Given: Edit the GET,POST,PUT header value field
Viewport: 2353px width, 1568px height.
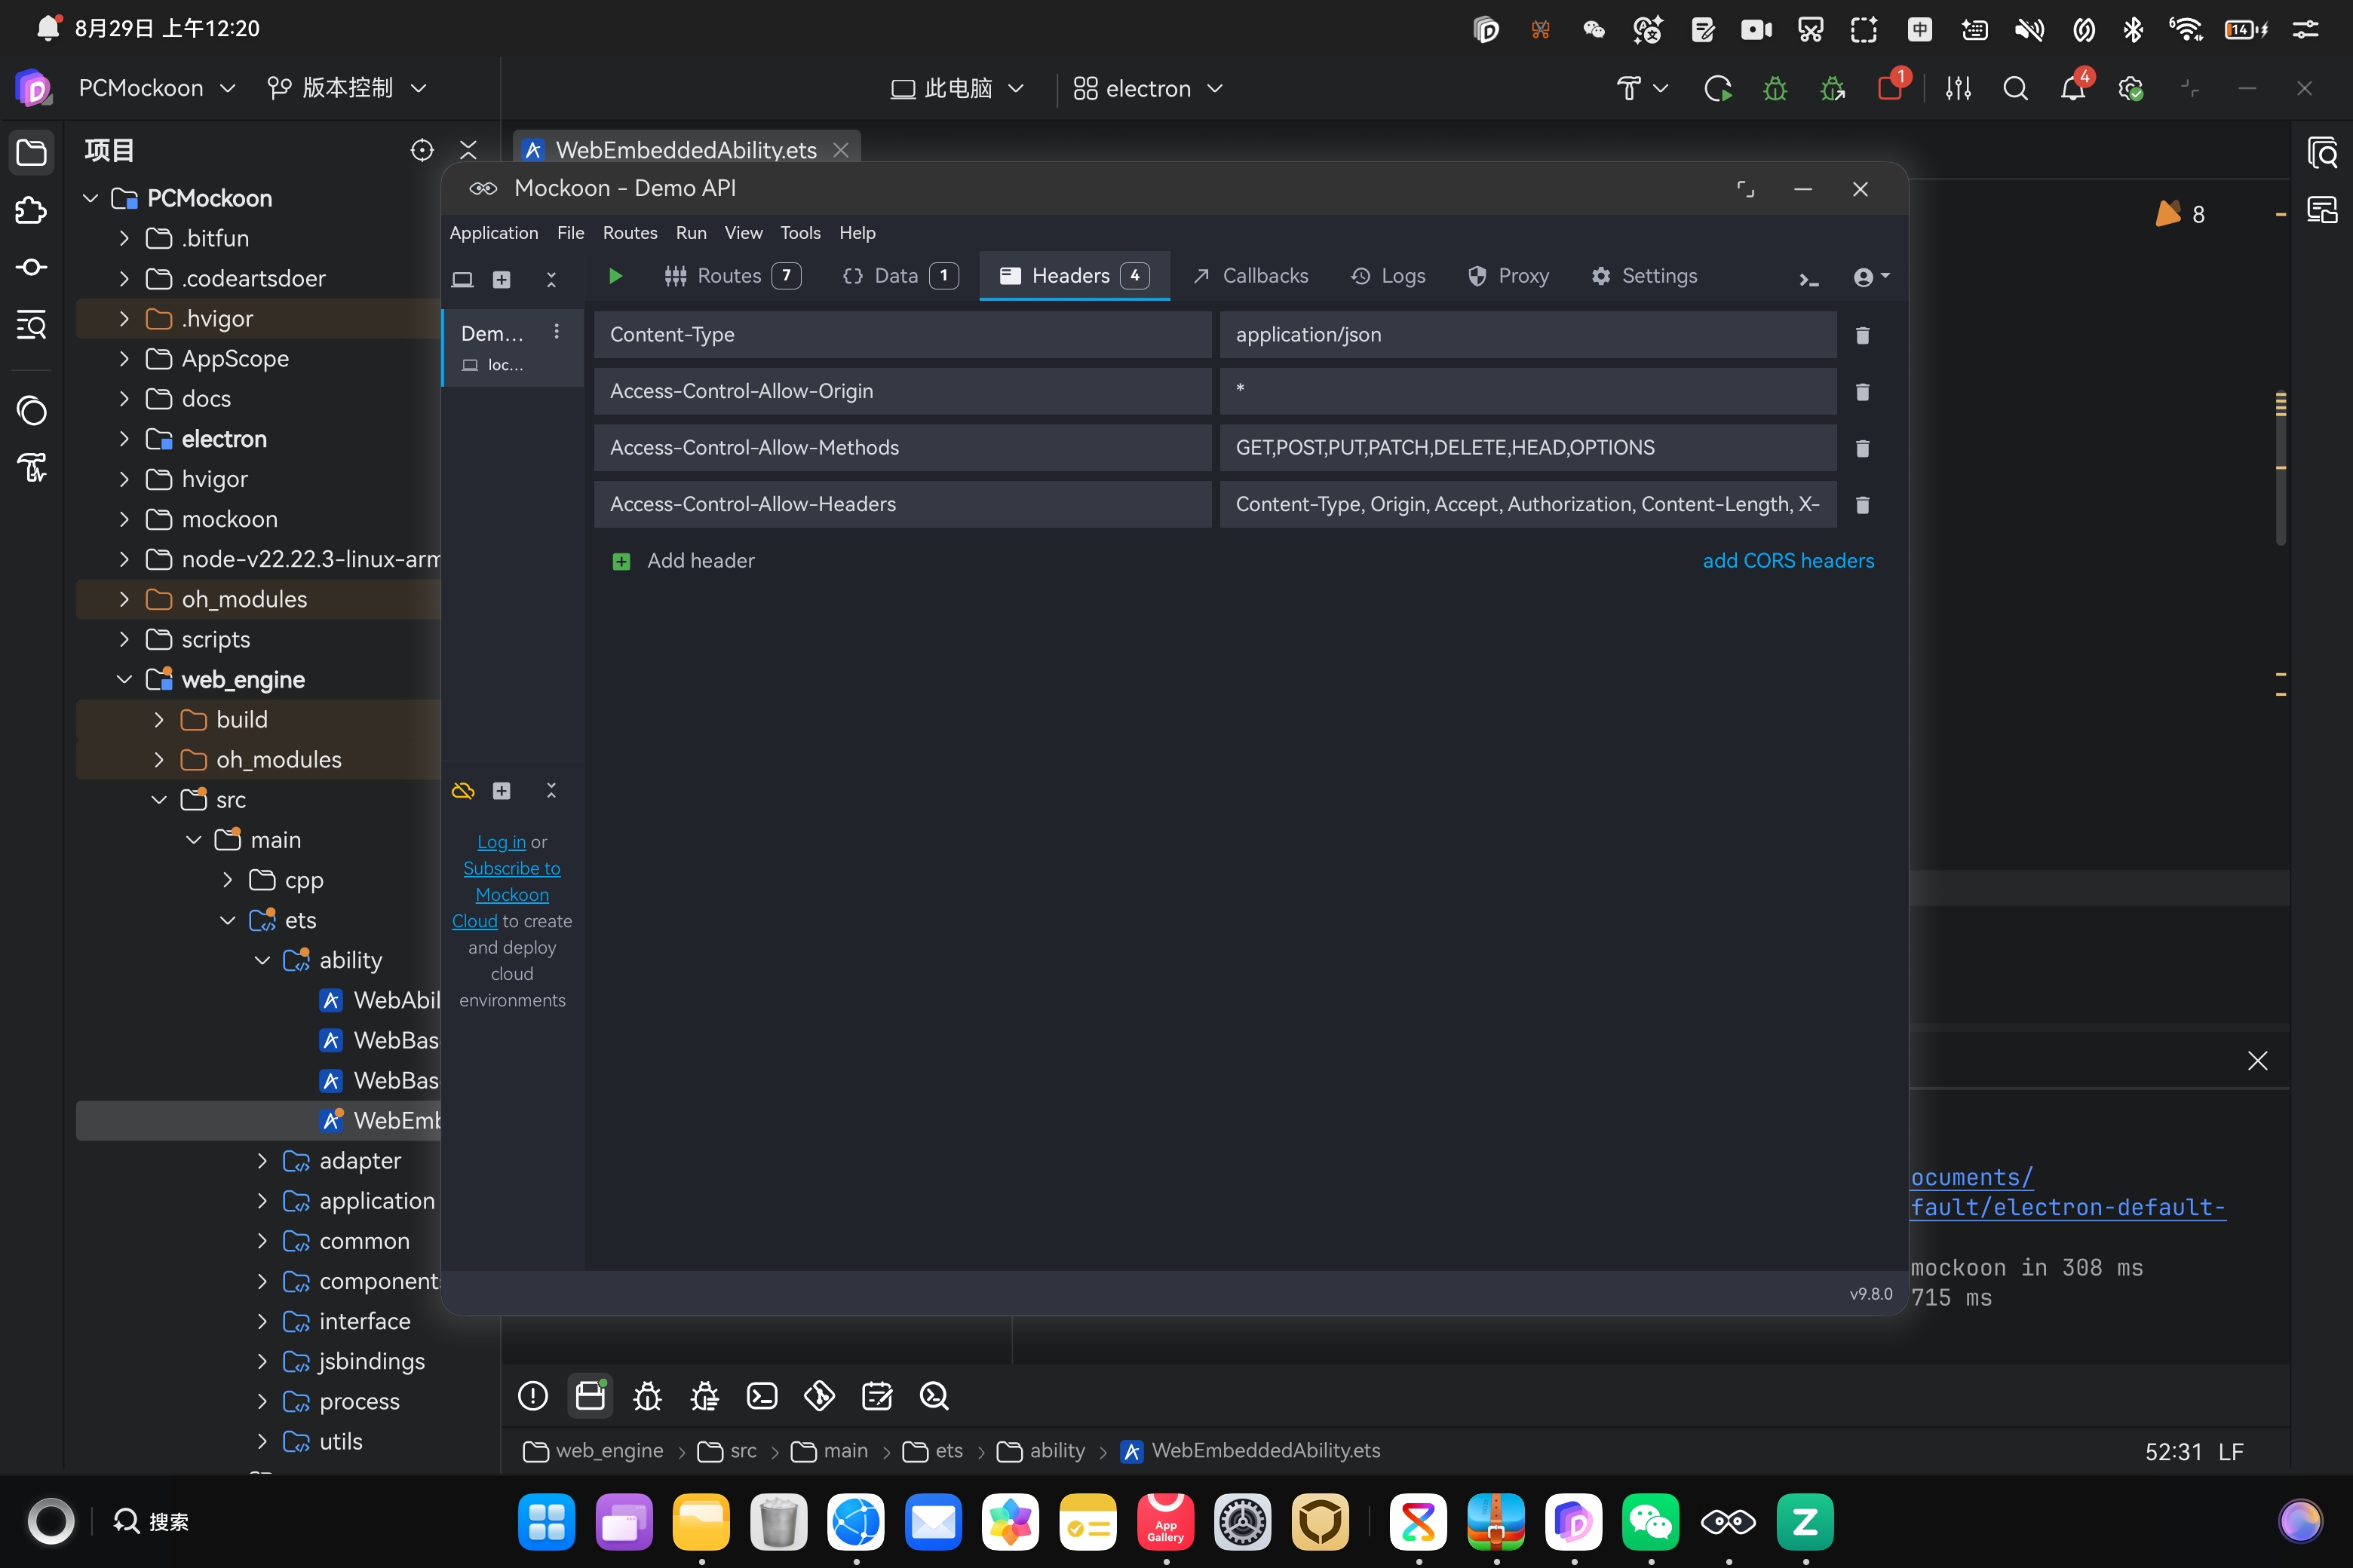Looking at the screenshot, I should 1528,448.
